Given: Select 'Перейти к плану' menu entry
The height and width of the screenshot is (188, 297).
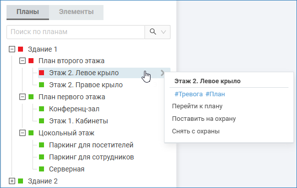Looking at the screenshot, I should pyautogui.click(x=197, y=106).
